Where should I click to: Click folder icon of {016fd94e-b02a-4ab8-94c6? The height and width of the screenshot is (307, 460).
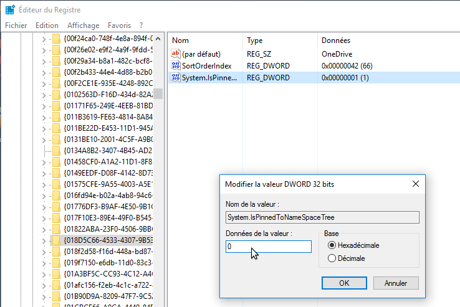56,196
